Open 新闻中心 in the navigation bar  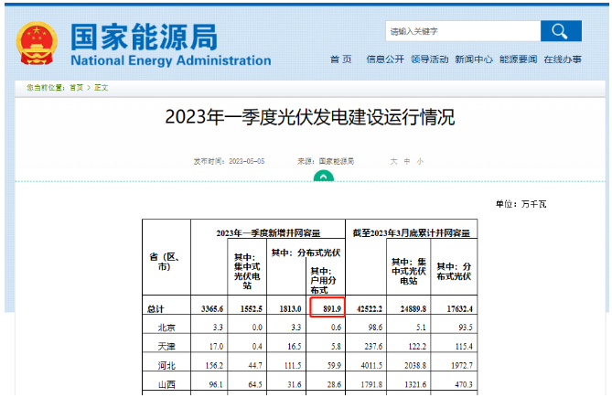474,59
